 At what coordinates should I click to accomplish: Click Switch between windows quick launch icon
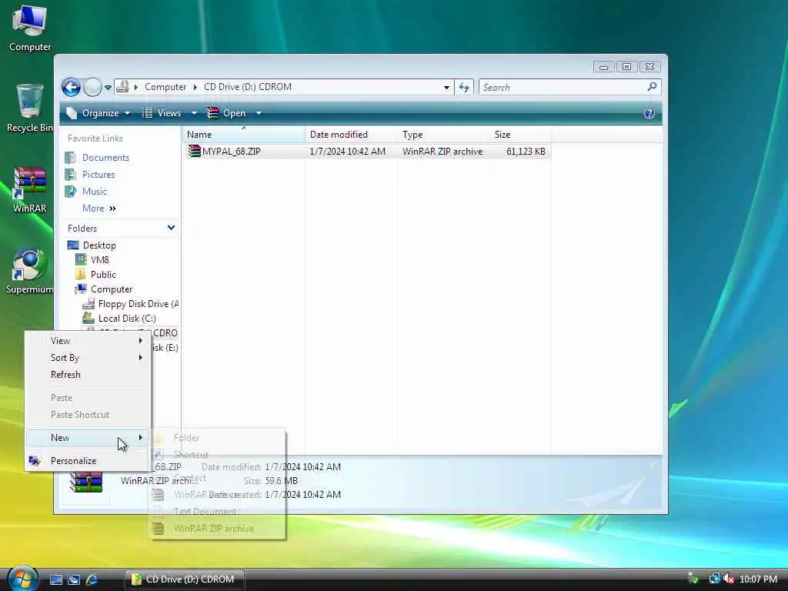click(x=74, y=579)
